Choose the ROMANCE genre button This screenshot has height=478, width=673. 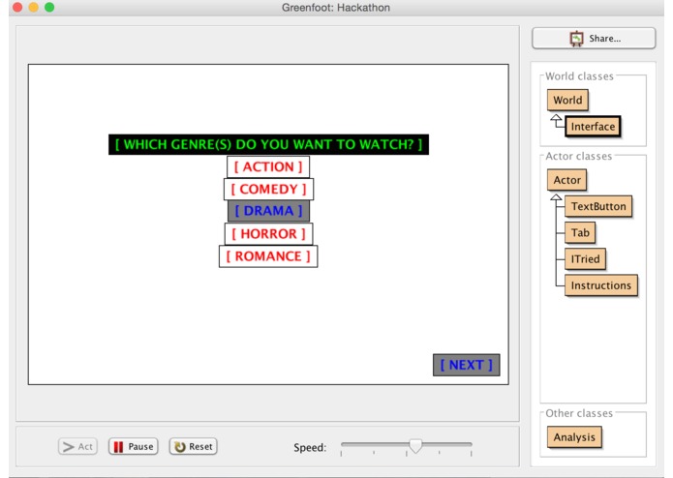click(x=268, y=256)
